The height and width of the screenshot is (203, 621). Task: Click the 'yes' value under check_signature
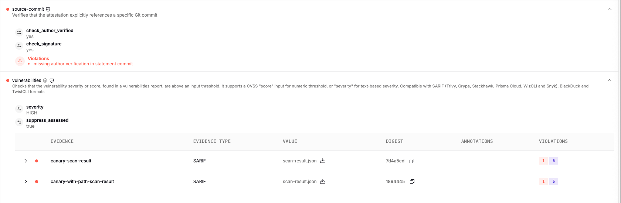click(x=30, y=50)
